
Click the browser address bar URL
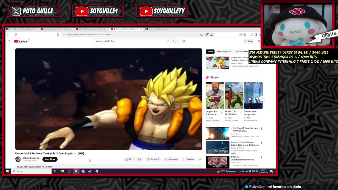(89, 35)
